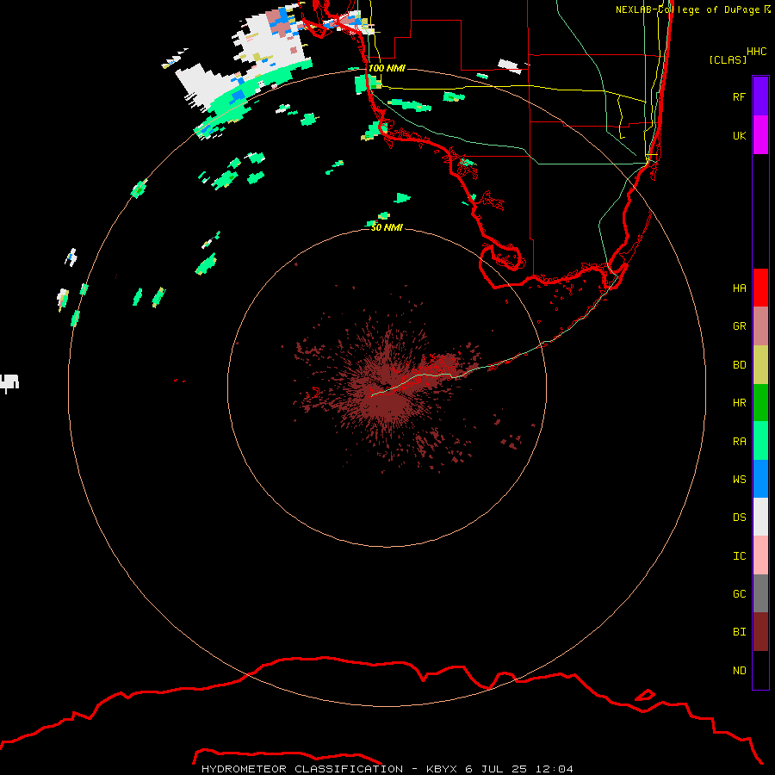This screenshot has width=775, height=775.
Task: Click the KBYX station identifier
Action: click(442, 769)
